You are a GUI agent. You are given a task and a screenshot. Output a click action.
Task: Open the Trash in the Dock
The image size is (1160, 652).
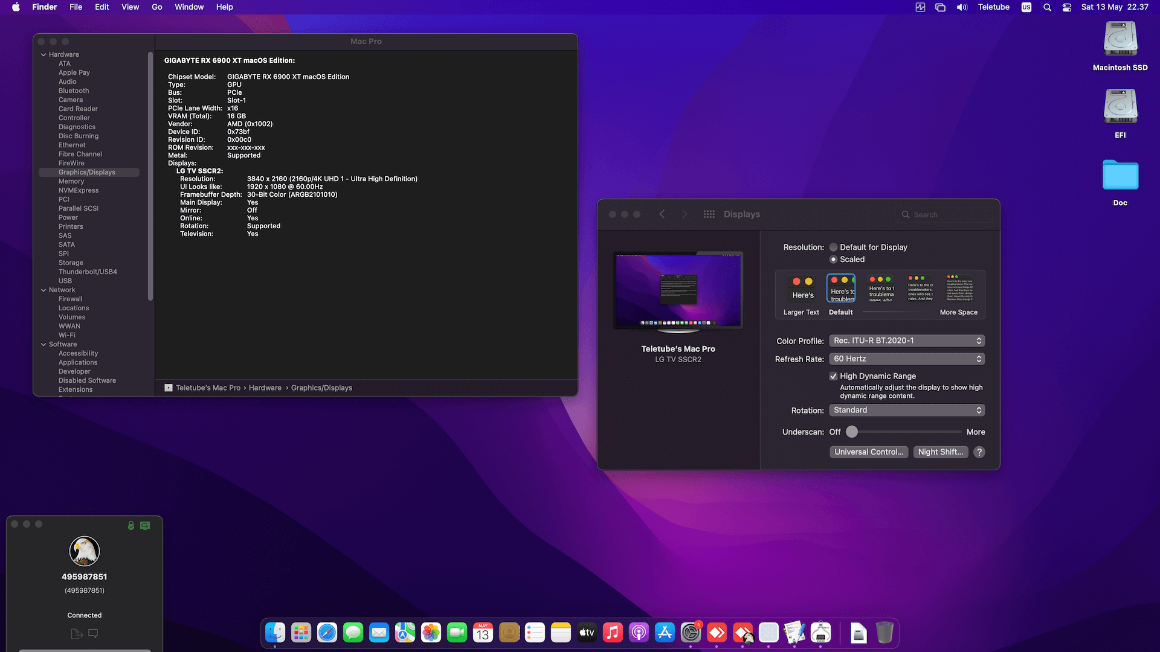(884, 633)
